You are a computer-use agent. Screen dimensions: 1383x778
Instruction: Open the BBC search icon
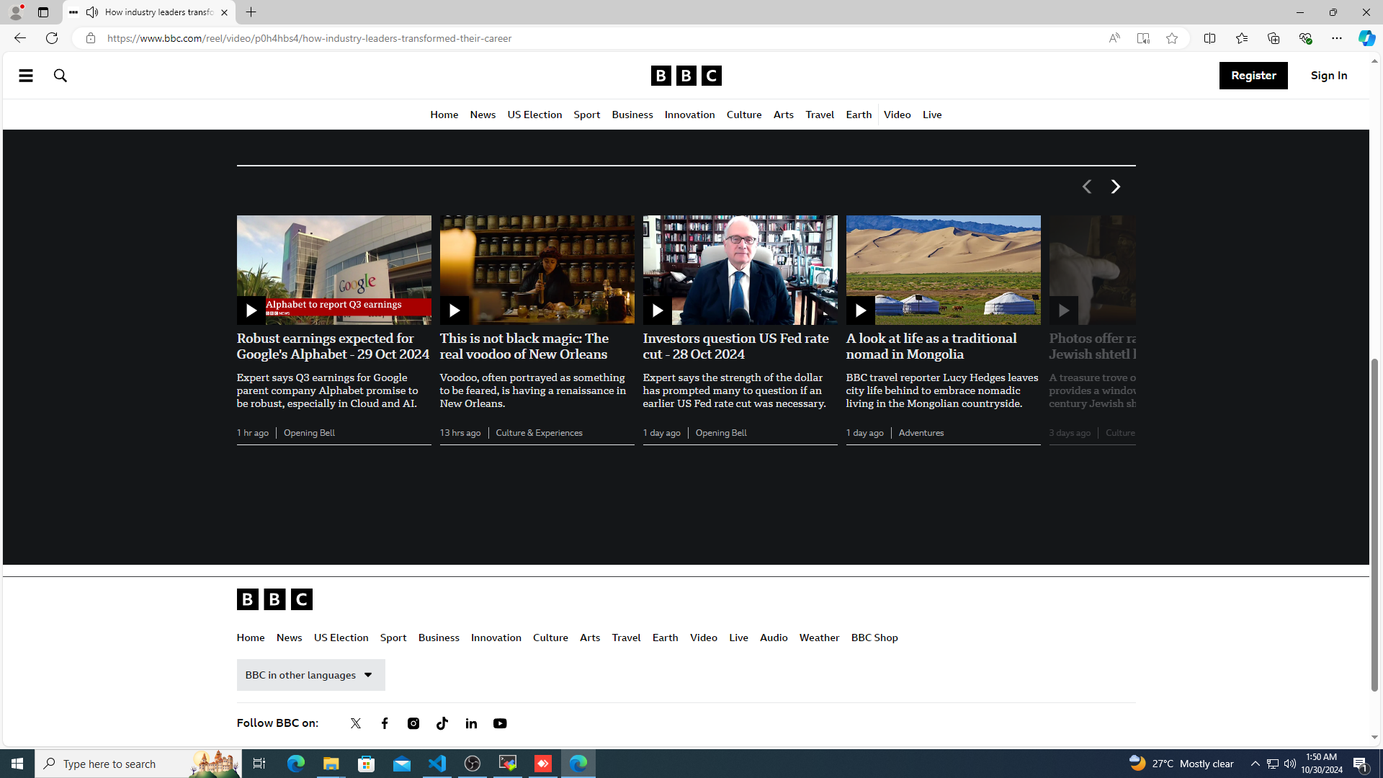(61, 76)
